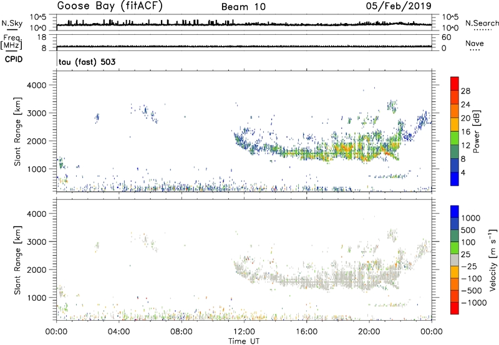499x345 pixels.
Task: Click the 'Time UT' axis label
Action: [244, 341]
